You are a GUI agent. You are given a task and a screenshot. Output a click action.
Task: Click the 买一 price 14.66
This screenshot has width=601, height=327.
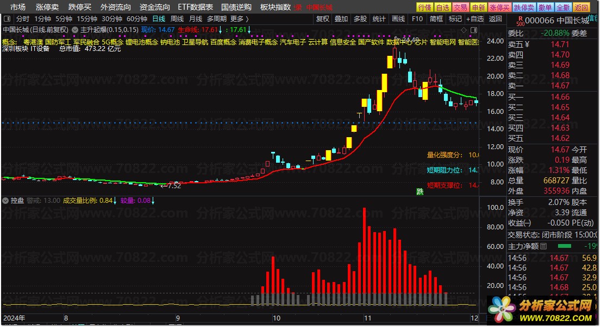(560, 97)
